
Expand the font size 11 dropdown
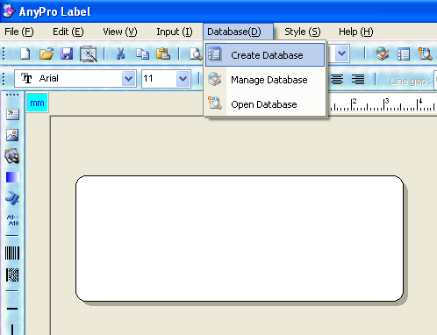click(x=183, y=79)
